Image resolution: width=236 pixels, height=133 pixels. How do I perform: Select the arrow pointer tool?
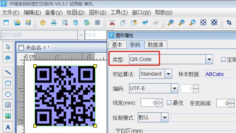click(8, 47)
